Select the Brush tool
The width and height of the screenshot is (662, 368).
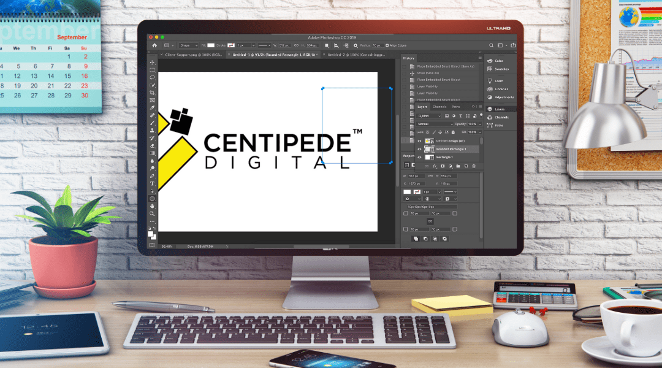point(152,123)
